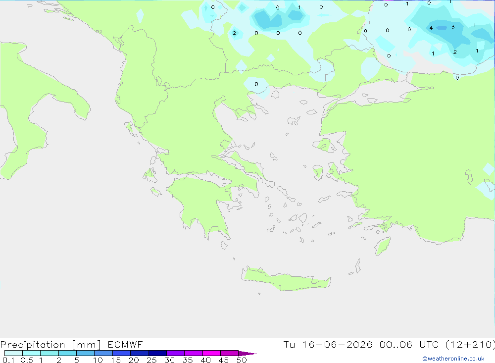Click the '3' precipitation value on map
Viewport: 495px width, 363px height.
[x=453, y=27]
